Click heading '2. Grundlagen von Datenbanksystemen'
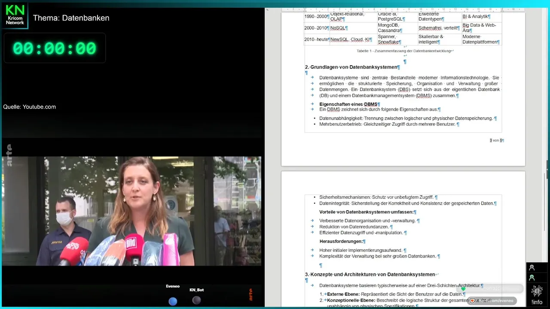 [x=352, y=67]
